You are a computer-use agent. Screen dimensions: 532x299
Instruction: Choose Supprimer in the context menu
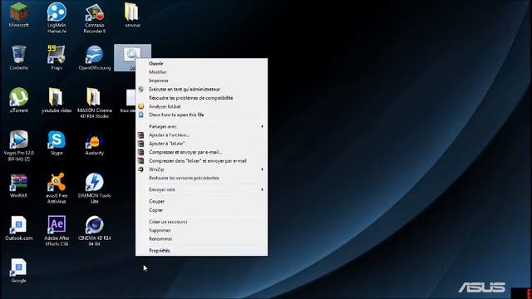[201, 230]
